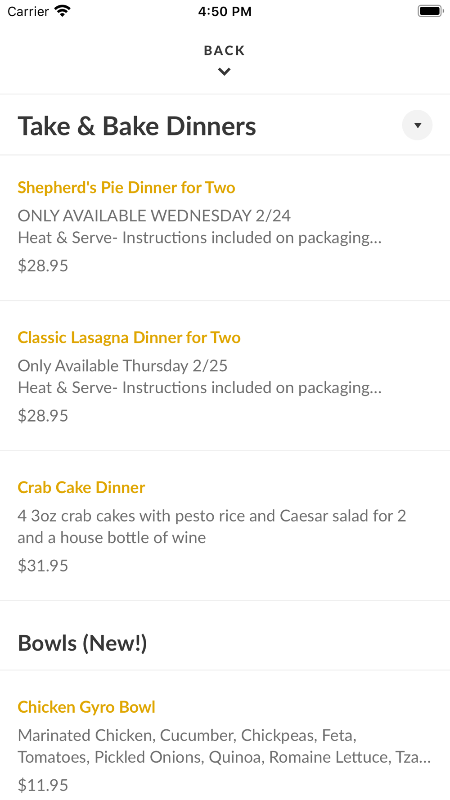Tap the Back chevron arrow

224,72
